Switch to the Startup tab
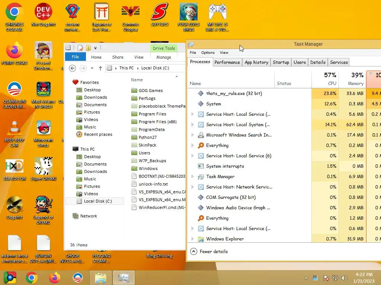 coord(281,62)
